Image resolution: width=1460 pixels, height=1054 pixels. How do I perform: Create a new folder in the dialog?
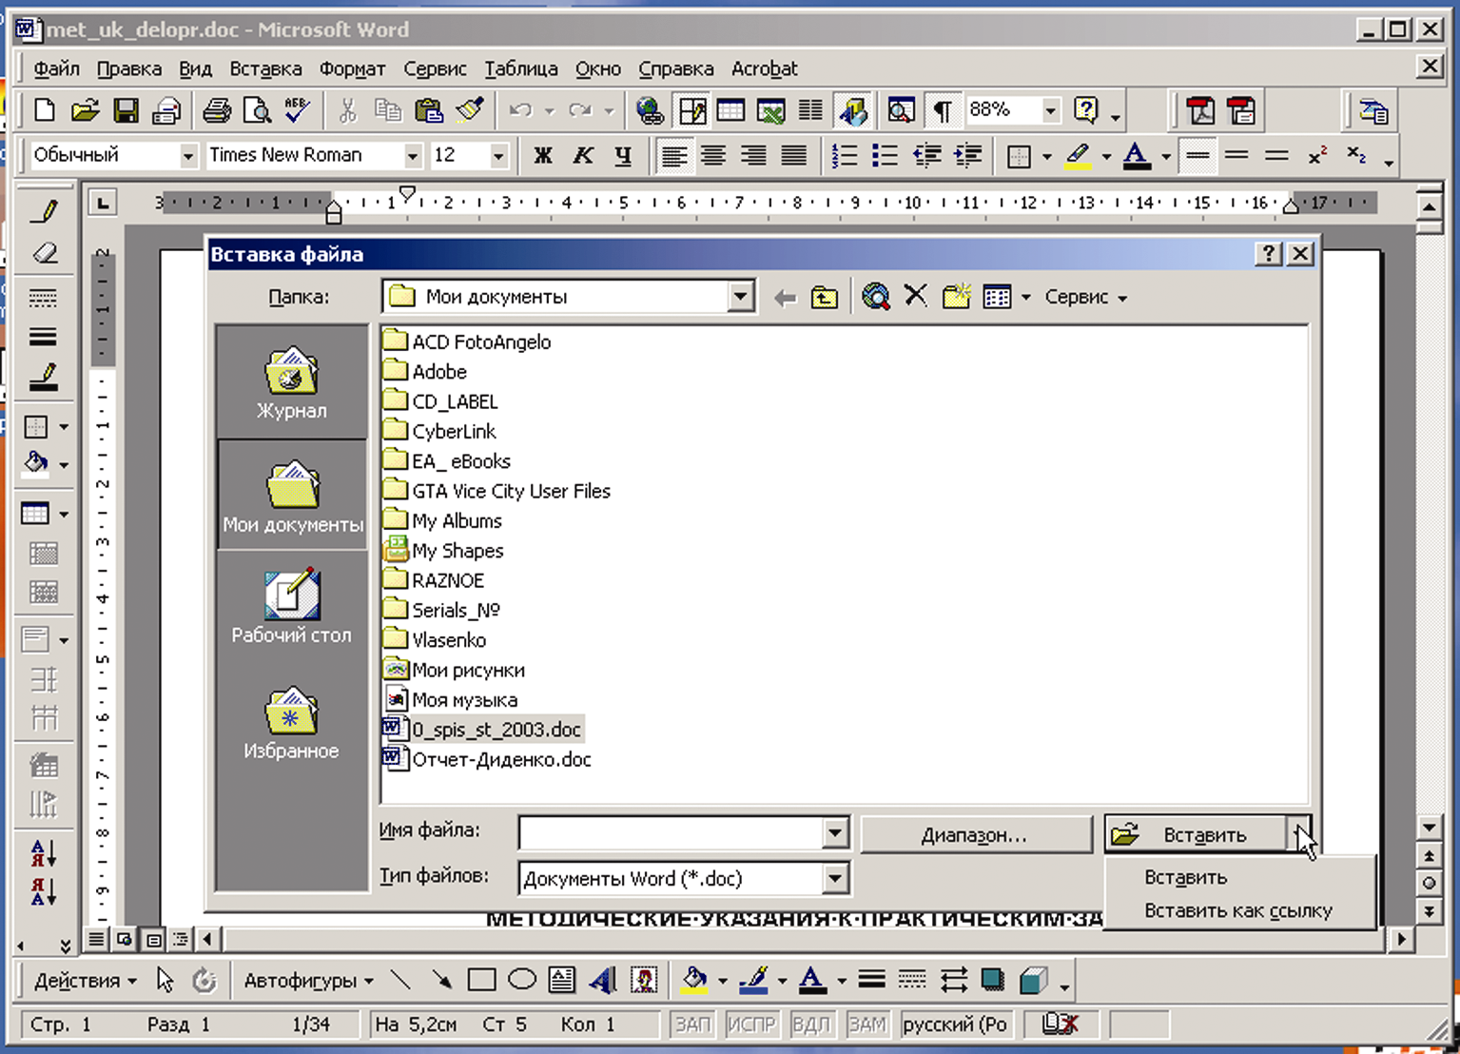click(956, 297)
